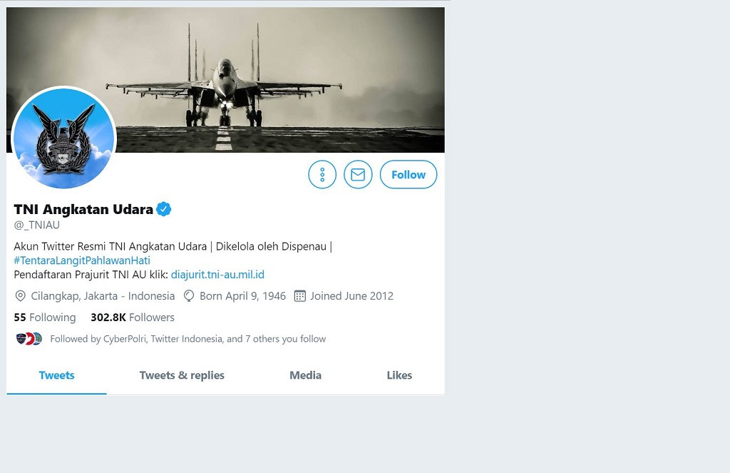
Task: Click the calendar icon beside Joined
Action: point(300,296)
